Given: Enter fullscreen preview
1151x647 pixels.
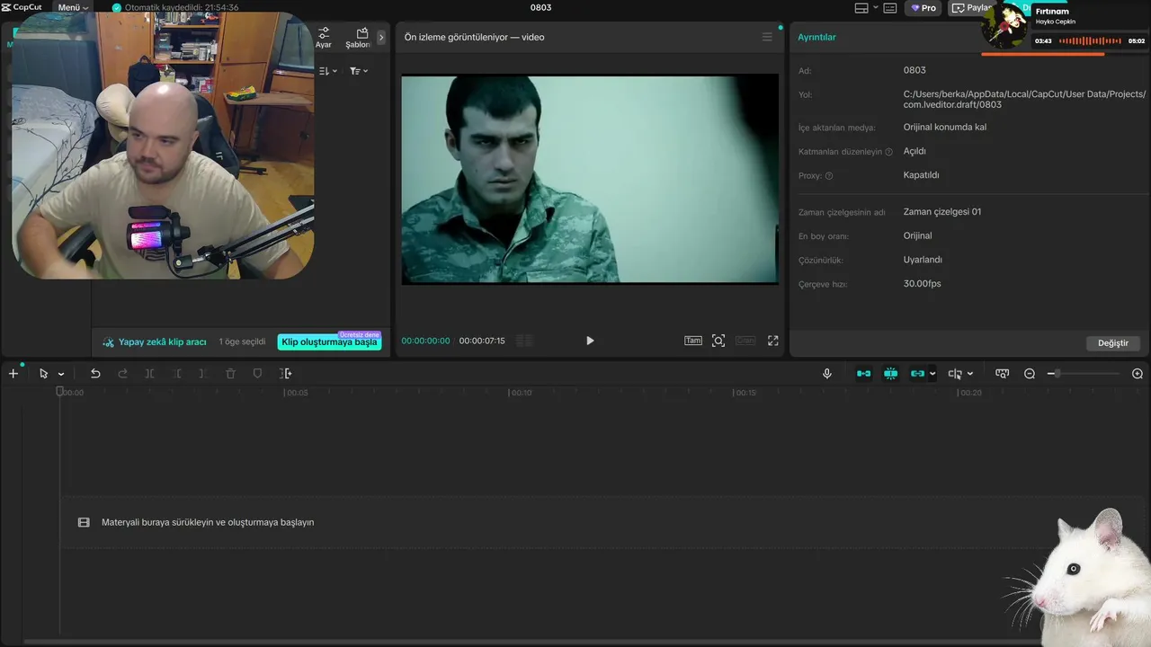Looking at the screenshot, I should coord(772,341).
